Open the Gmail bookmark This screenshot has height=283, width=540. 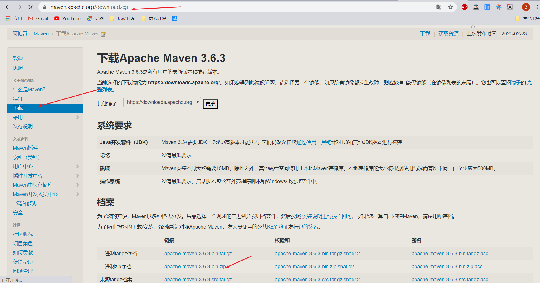point(38,18)
